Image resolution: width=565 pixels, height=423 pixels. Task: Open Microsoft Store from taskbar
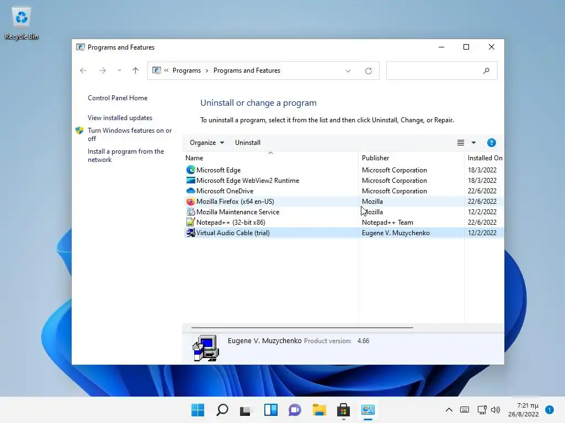point(343,410)
